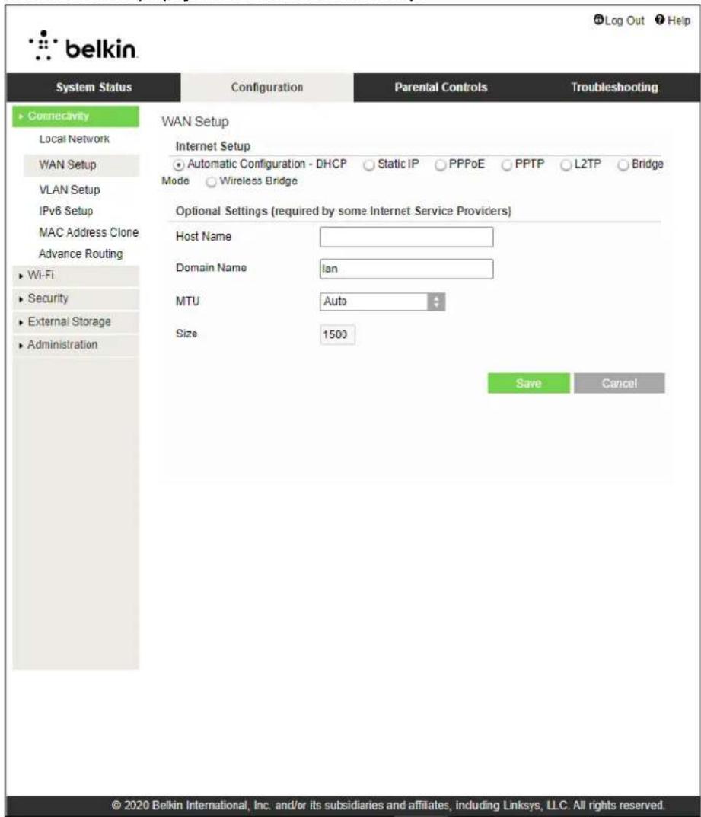Screen dimensions: 701x817
Task: Click the Belkin copyright footer text
Action: click(x=388, y=805)
